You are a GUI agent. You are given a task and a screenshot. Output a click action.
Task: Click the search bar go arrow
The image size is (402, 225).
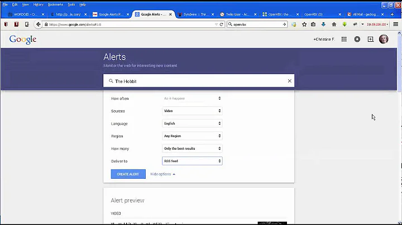tap(284, 25)
